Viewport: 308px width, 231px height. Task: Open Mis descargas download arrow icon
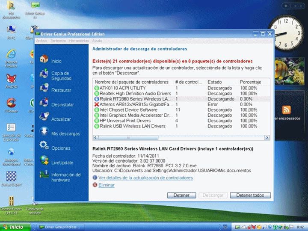[x=44, y=131]
